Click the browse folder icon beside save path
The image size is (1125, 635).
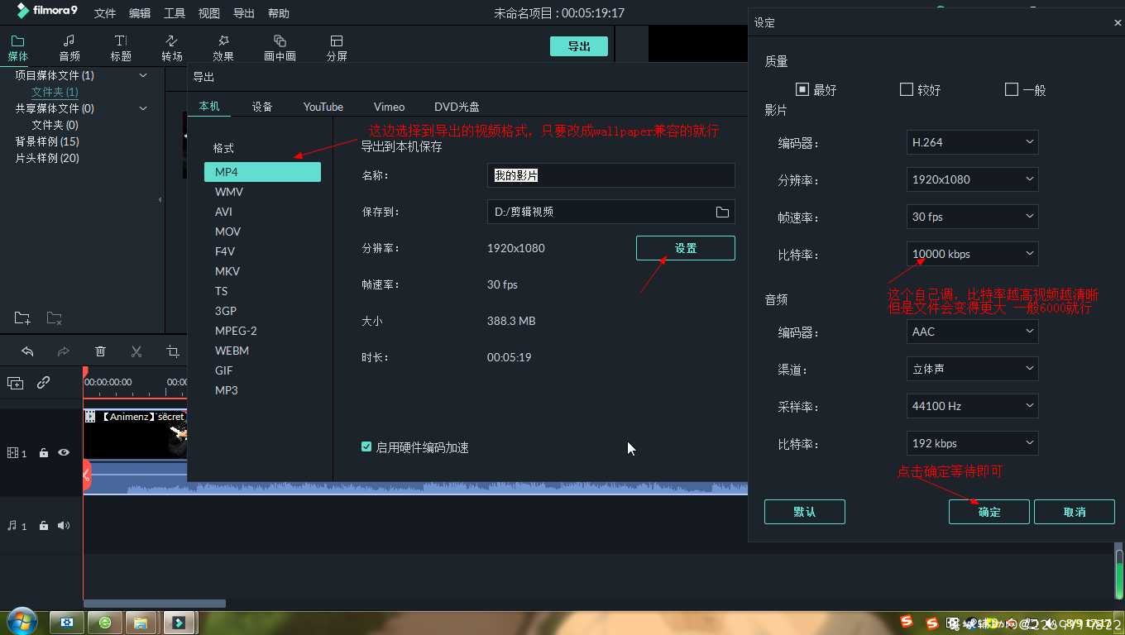point(722,212)
